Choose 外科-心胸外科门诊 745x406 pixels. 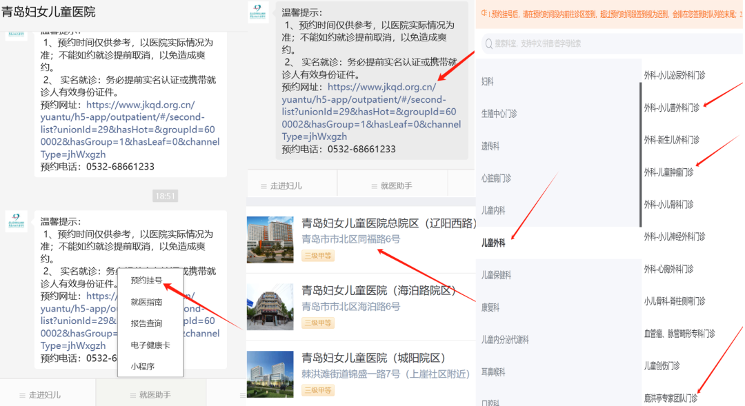click(x=669, y=270)
